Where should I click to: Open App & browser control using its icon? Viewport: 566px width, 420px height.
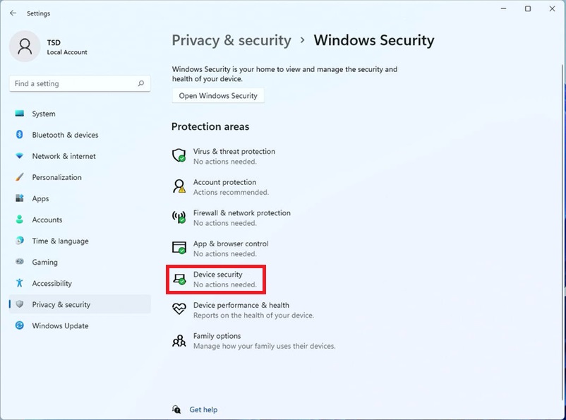click(x=179, y=248)
